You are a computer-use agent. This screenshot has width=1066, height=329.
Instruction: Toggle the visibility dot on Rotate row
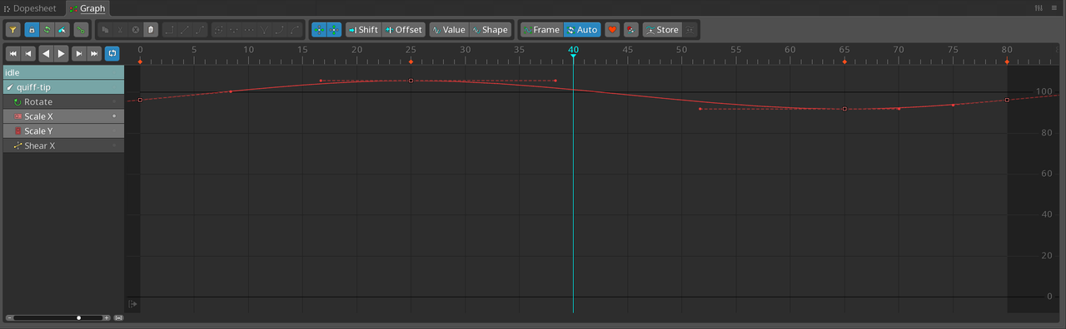pos(115,101)
